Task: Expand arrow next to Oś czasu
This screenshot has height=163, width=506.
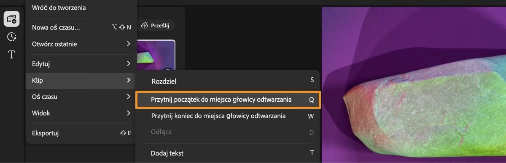Action: [129, 97]
